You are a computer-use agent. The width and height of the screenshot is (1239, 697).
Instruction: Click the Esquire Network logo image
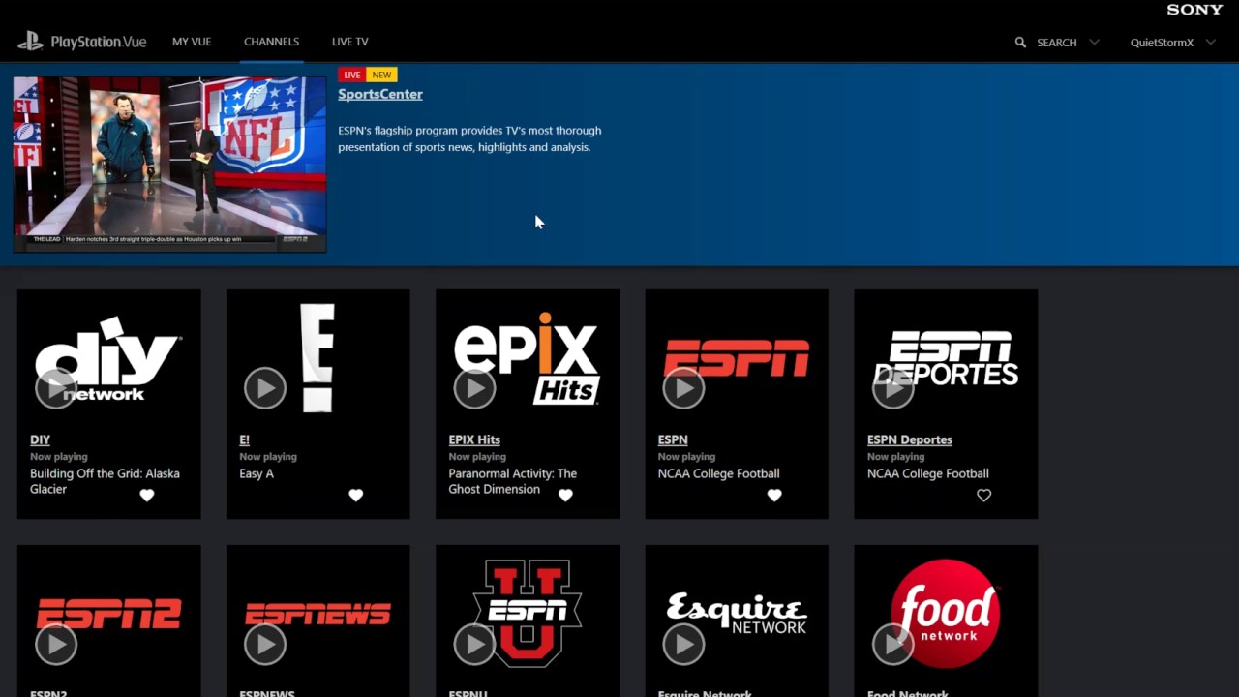737,614
